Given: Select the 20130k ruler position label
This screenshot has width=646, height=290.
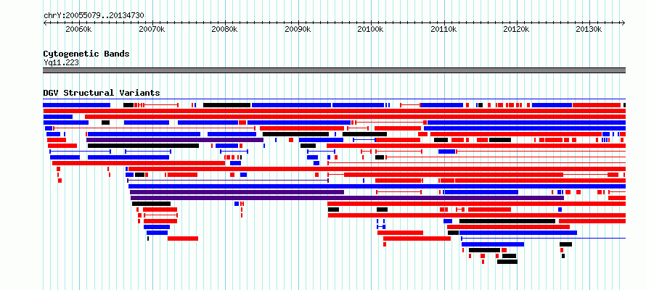Looking at the screenshot, I should (x=589, y=29).
